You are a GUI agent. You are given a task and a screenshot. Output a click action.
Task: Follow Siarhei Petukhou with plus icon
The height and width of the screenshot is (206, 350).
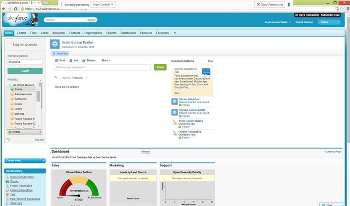pos(180,105)
